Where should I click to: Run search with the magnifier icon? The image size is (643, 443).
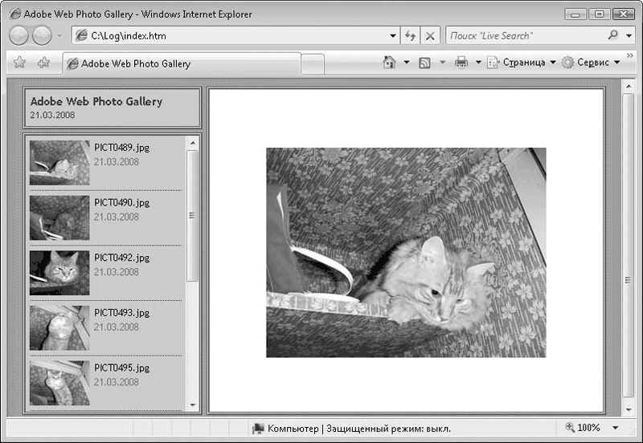[x=613, y=35]
